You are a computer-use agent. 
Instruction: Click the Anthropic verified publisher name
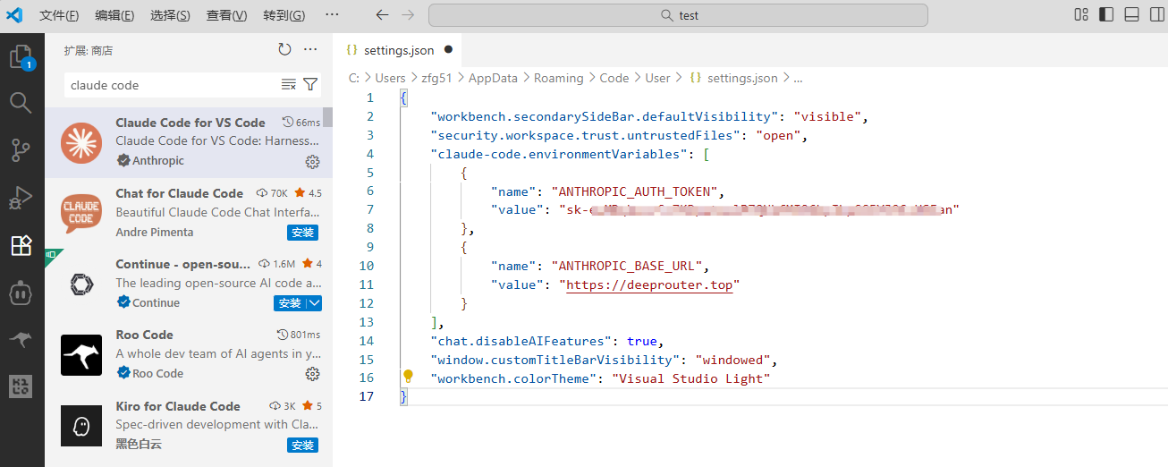(158, 161)
